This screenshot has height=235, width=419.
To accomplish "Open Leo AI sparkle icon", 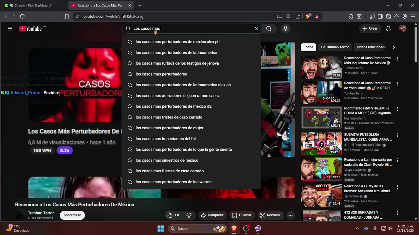I will [x=396, y=16].
